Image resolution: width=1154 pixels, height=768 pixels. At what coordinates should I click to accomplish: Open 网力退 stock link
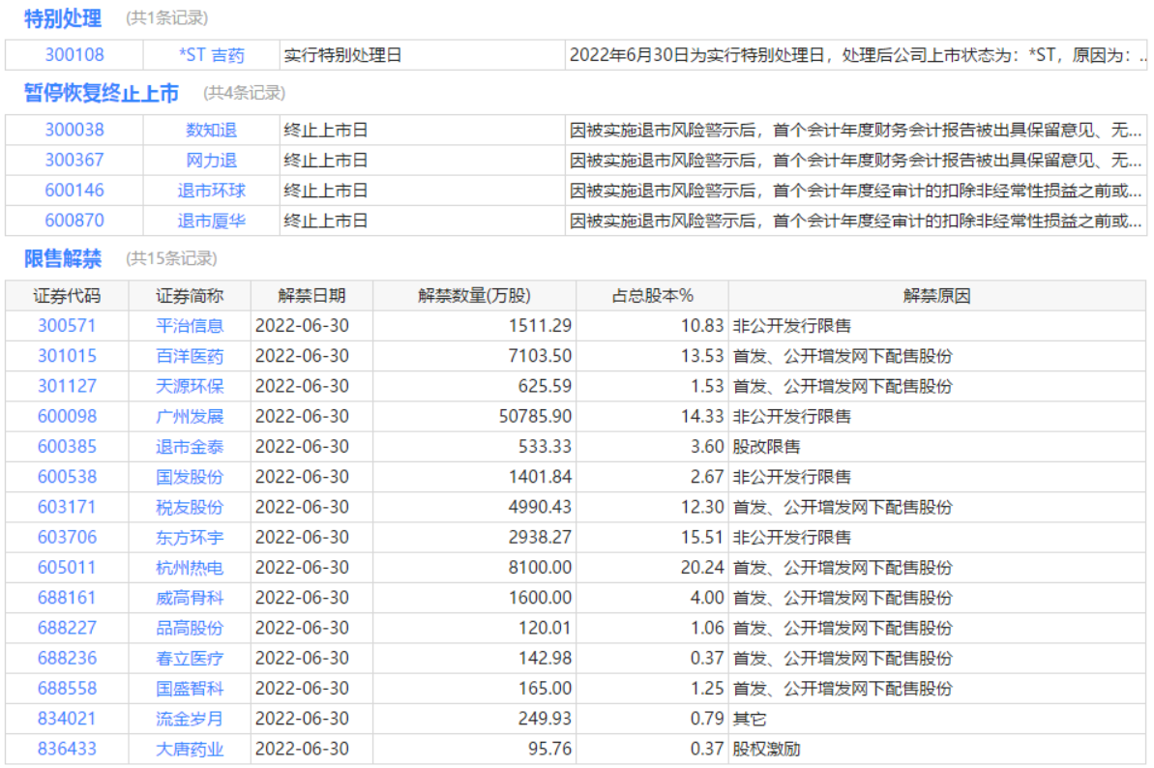[x=211, y=161]
